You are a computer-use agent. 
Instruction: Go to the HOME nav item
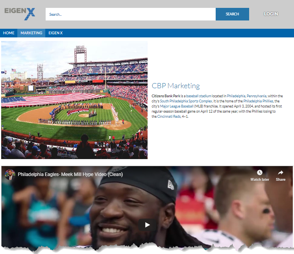(9, 33)
